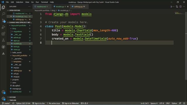Collapse the Django Multiproject workspace section
The image size is (187, 105).
pos(20,22)
